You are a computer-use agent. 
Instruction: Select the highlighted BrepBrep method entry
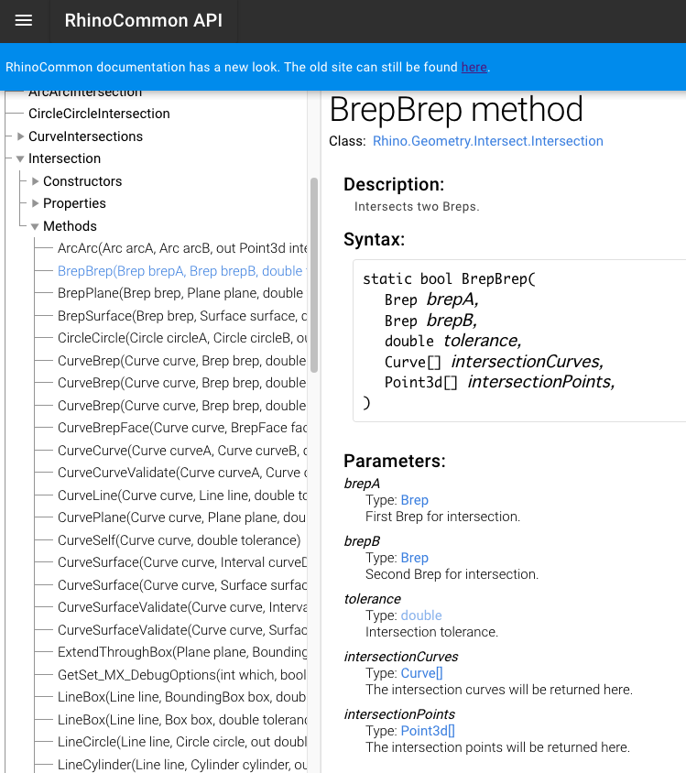coord(182,271)
